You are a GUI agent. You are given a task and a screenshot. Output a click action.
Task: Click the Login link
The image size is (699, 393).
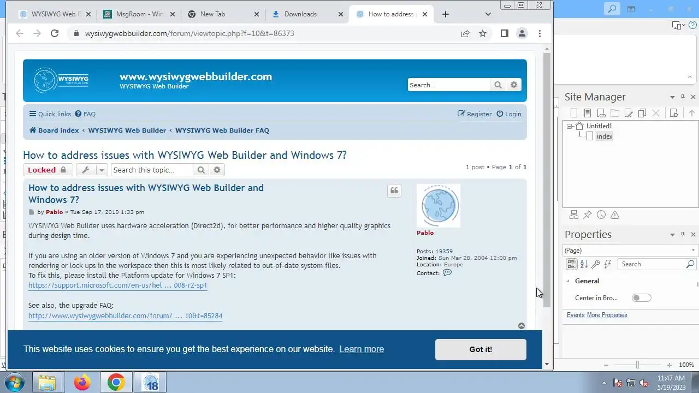pos(508,114)
